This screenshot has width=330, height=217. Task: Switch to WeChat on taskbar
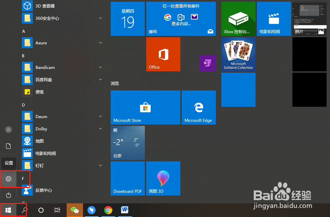(75, 210)
